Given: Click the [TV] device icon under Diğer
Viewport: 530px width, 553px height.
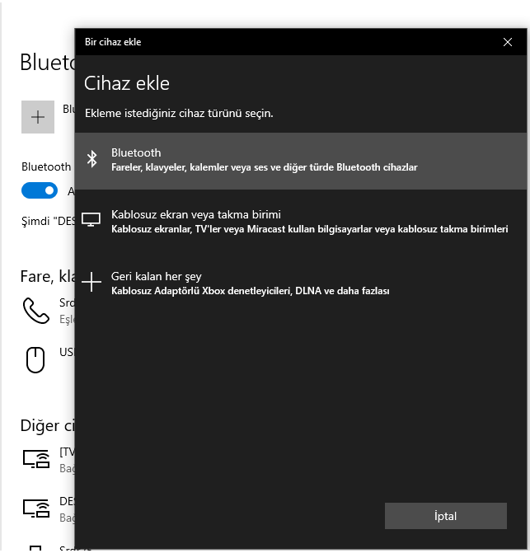Looking at the screenshot, I should [x=36, y=460].
